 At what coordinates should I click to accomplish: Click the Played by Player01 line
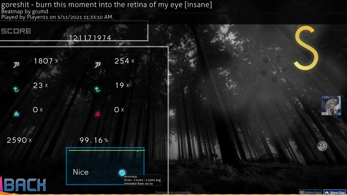point(57,17)
